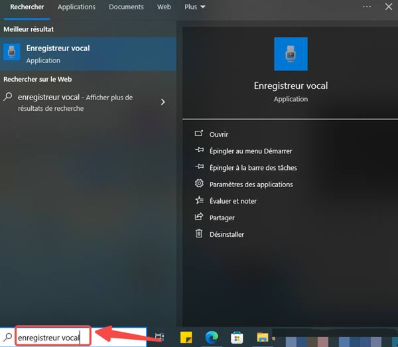The width and height of the screenshot is (398, 347).
Task: Click the Évaluer et noter star icon
Action: 198,200
